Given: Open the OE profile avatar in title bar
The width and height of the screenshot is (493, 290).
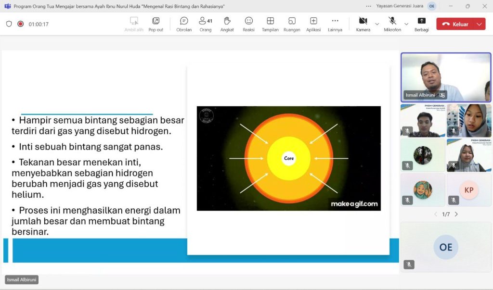Looking at the screenshot, I should (x=432, y=6).
